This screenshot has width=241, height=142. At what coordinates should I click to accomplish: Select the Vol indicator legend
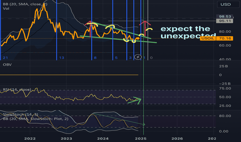(6, 9)
